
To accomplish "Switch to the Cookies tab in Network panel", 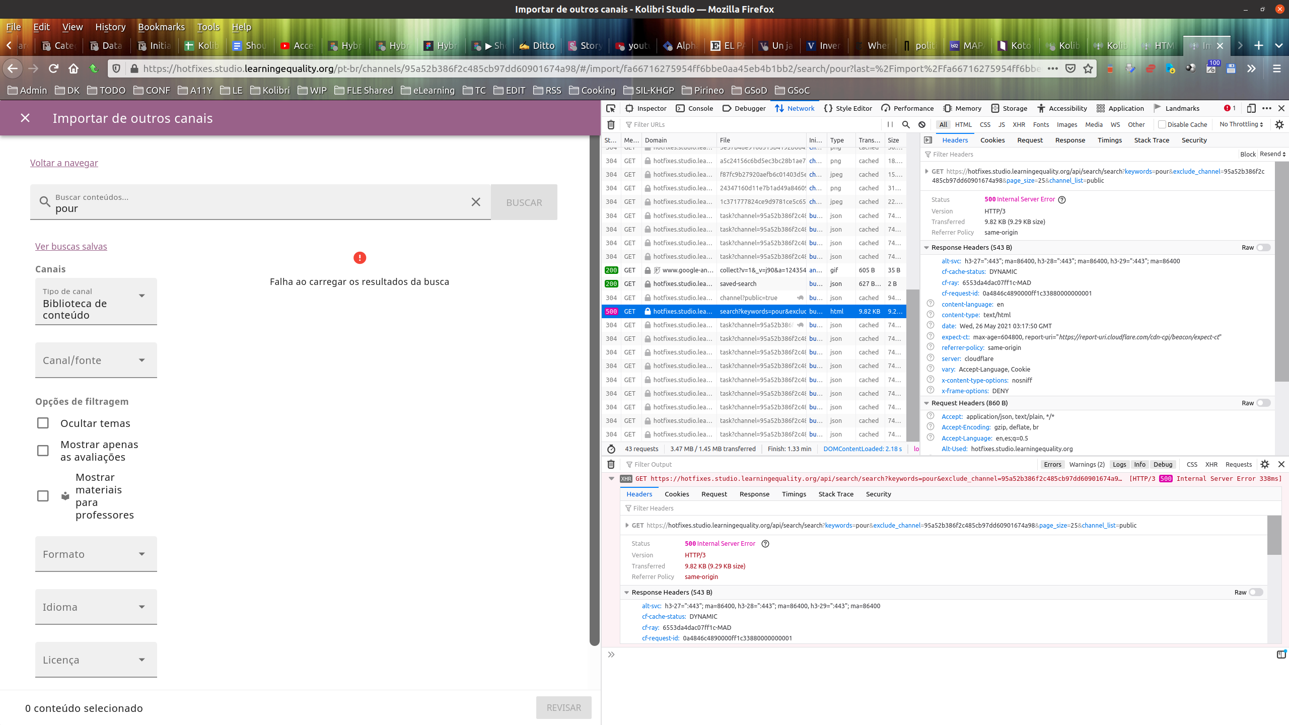I will click(x=992, y=140).
